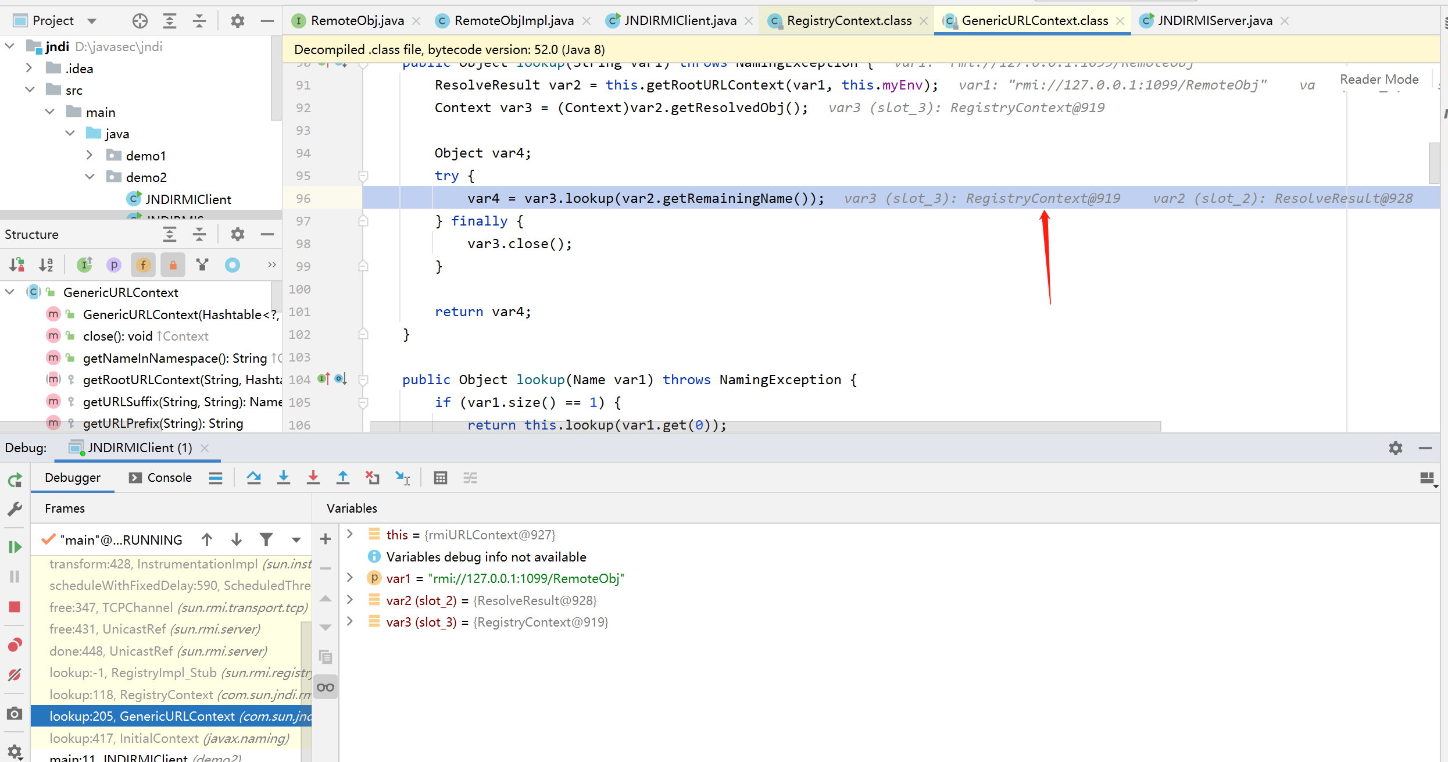
Task: Click Run to Cursor icon
Action: click(403, 478)
